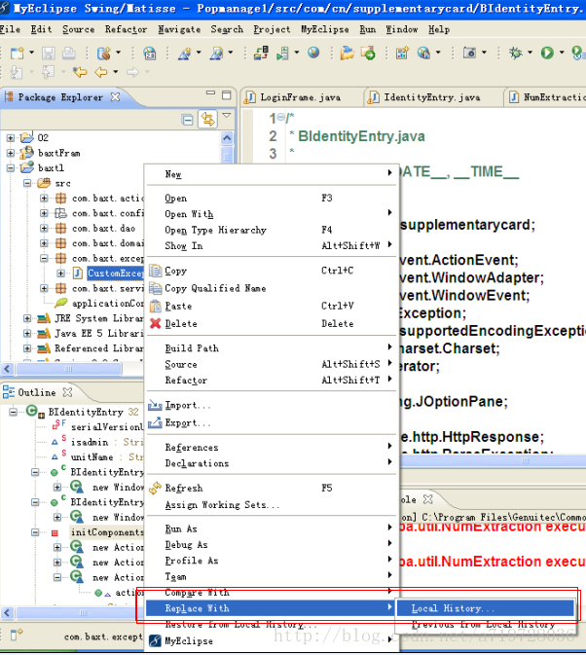The height and width of the screenshot is (655, 586).
Task: Collapse the baxtl project node
Action: [x=11, y=168]
